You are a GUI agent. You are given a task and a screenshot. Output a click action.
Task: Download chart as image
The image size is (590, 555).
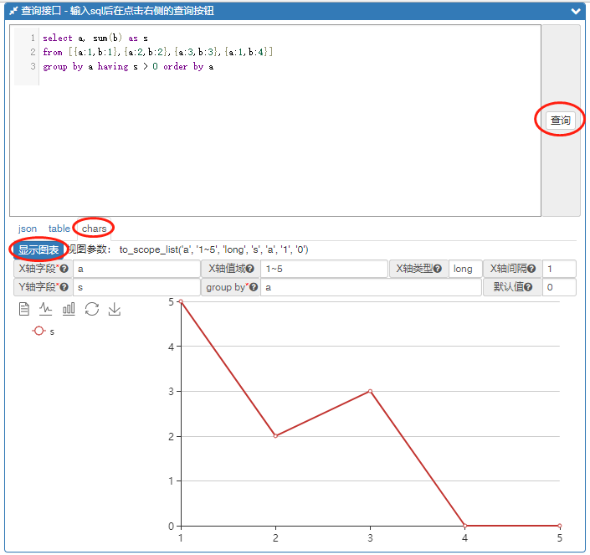click(x=115, y=309)
